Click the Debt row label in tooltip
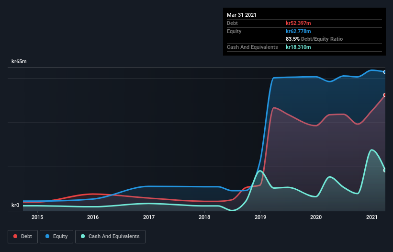393x252 pixels. [232, 23]
